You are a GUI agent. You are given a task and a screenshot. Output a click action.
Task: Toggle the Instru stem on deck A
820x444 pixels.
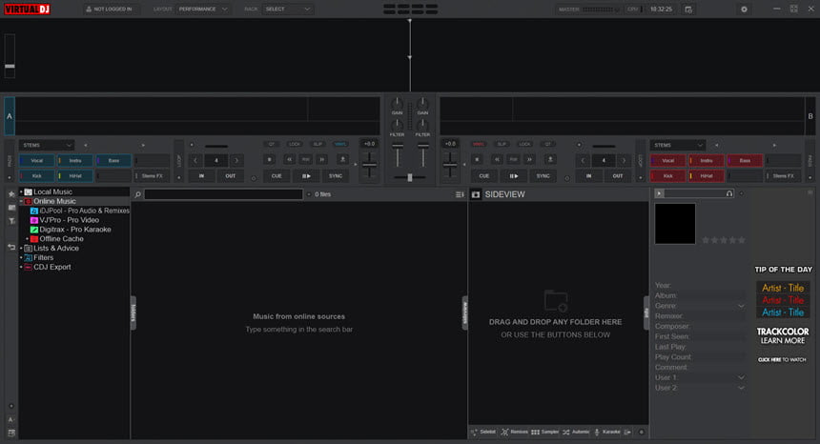(74, 160)
